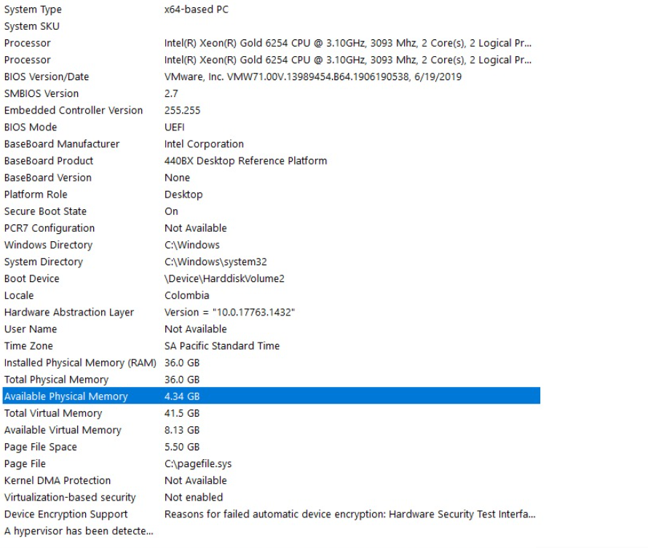Click the failed automatic device encryption reasons

pyautogui.click(x=349, y=514)
